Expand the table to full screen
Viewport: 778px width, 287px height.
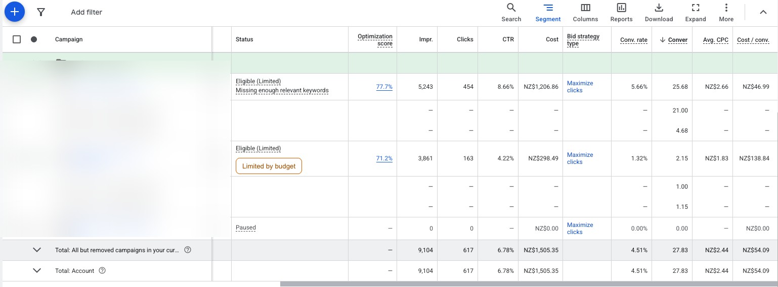coord(695,13)
